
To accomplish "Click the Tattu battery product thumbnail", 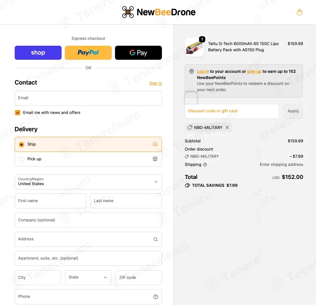I will pos(194,48).
